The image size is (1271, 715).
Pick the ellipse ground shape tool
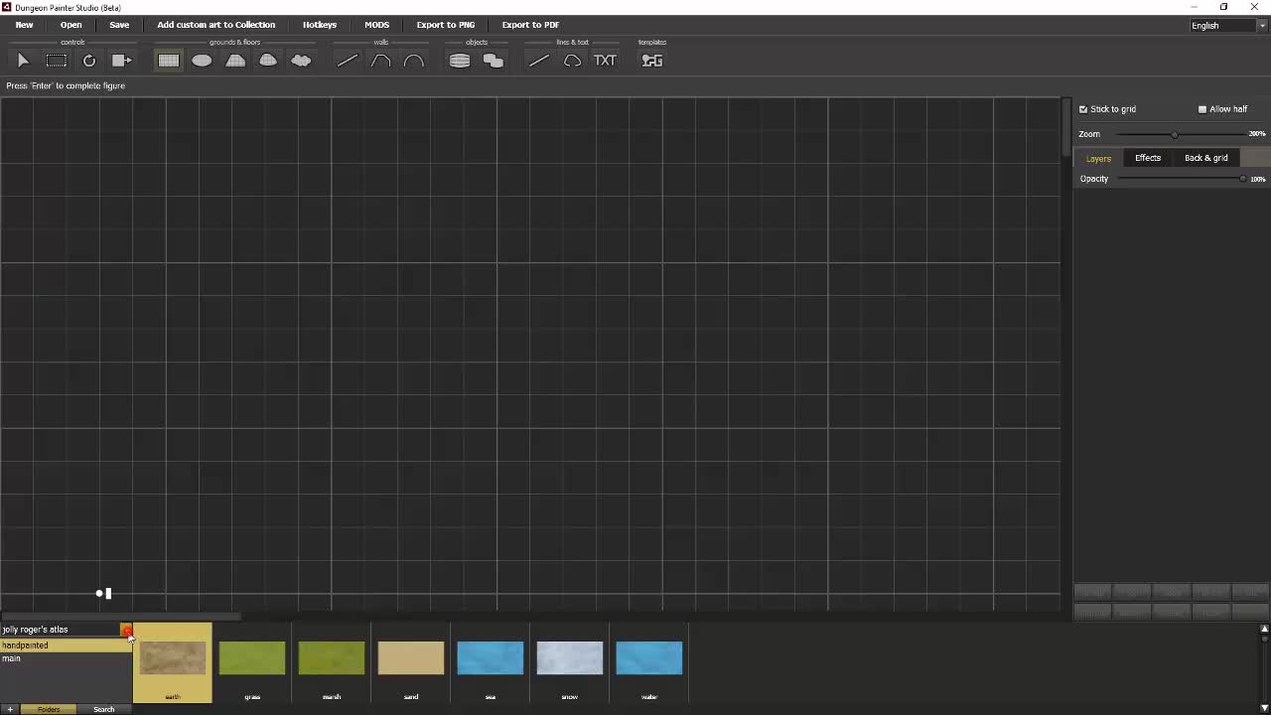pyautogui.click(x=202, y=61)
